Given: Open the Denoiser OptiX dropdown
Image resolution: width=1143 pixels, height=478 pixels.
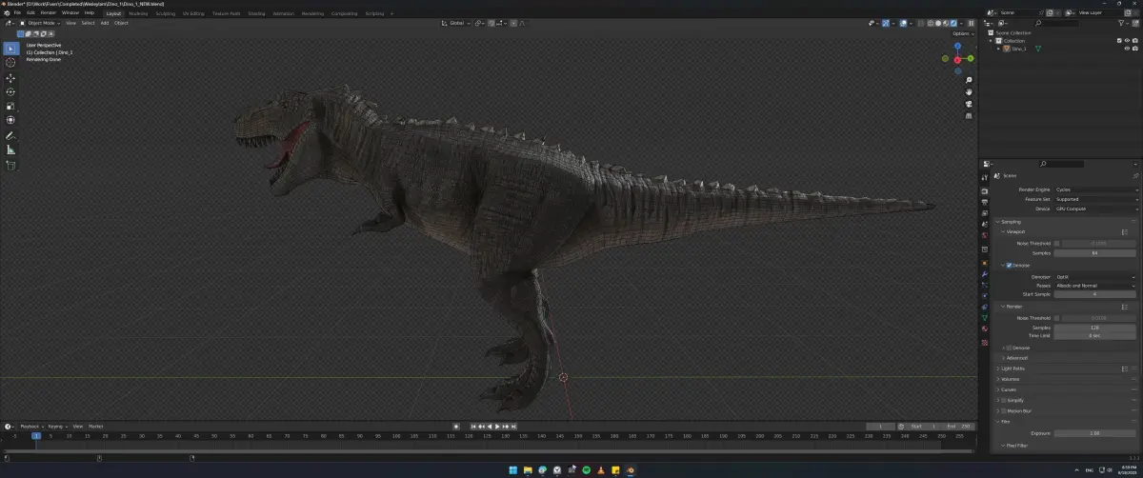Looking at the screenshot, I should tap(1096, 277).
